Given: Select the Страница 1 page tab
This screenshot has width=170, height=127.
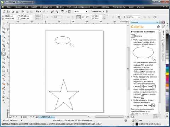Looking at the screenshot, I should pyautogui.click(x=46, y=117).
